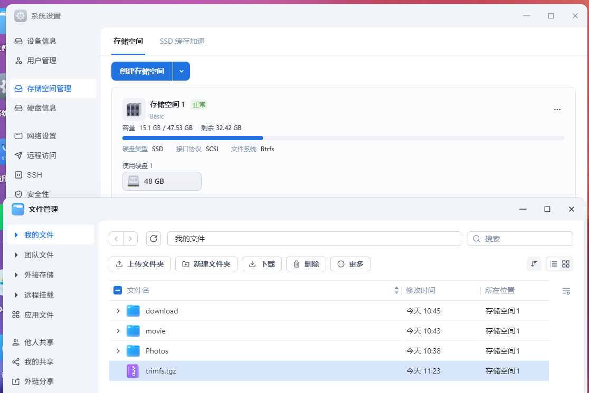Open the three-dot menu for 存储空间 1
The height and width of the screenshot is (393, 589).
557,110
